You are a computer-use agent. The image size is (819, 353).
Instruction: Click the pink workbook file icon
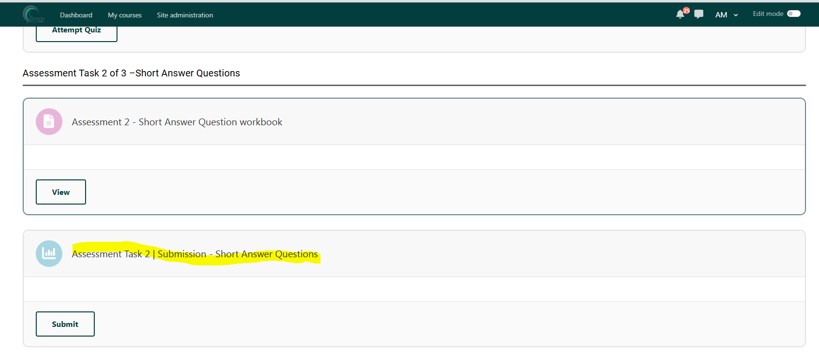(49, 122)
